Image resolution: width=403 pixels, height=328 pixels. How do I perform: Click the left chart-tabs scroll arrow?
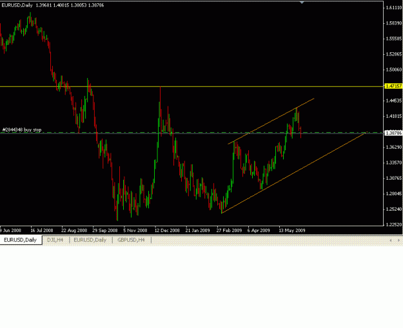tap(391, 240)
